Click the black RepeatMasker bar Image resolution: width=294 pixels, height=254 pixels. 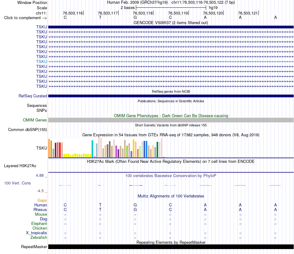pyautogui.click(x=171, y=247)
